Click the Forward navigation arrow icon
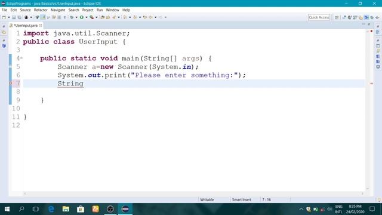382x215 pixels. pyautogui.click(x=161, y=17)
